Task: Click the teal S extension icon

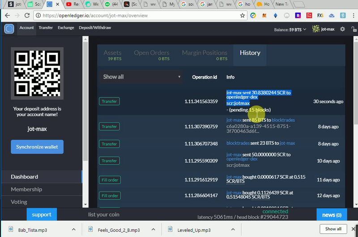Action: [x=343, y=16]
